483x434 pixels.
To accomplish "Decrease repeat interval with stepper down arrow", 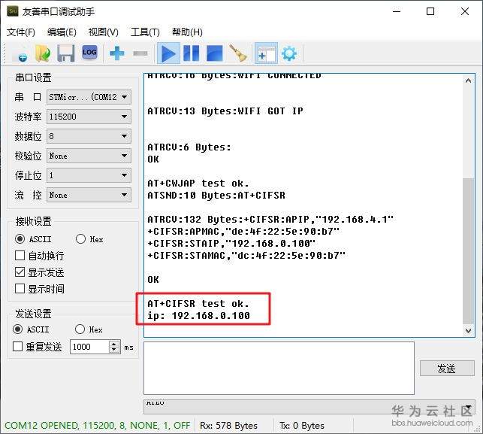I will [x=114, y=350].
